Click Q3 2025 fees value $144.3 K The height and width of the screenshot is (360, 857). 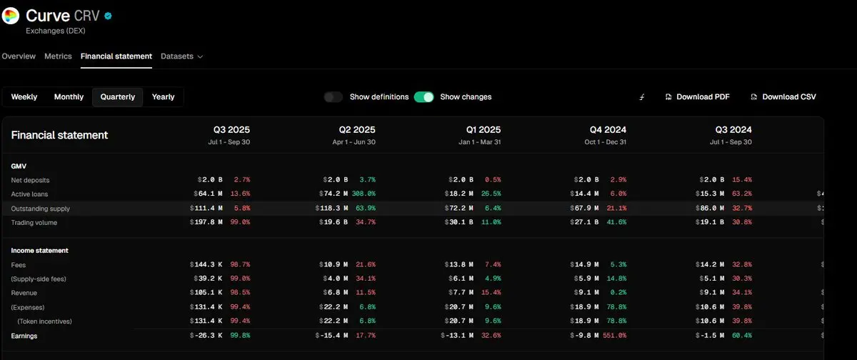click(x=207, y=264)
